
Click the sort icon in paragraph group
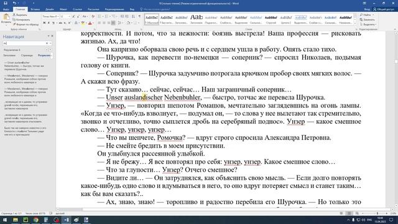click(134, 17)
